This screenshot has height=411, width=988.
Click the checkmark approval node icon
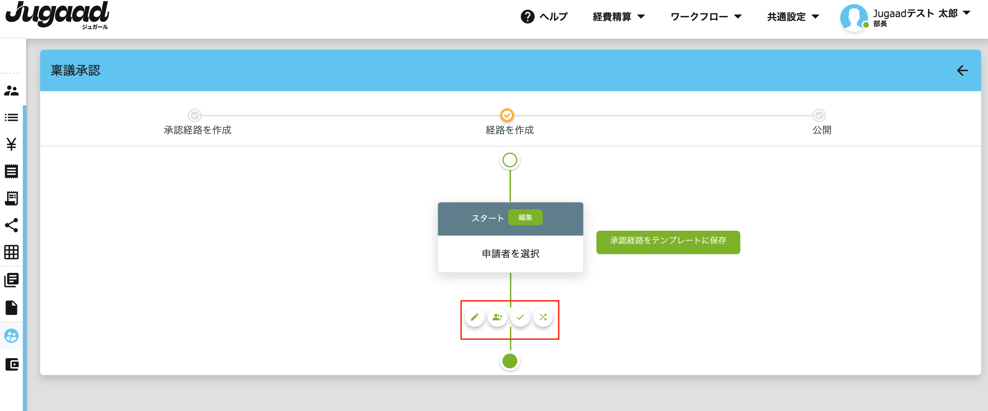(x=520, y=317)
